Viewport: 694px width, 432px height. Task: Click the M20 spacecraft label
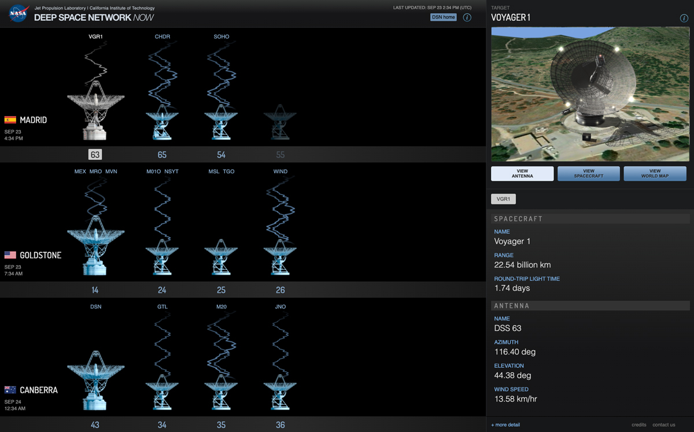click(x=222, y=307)
